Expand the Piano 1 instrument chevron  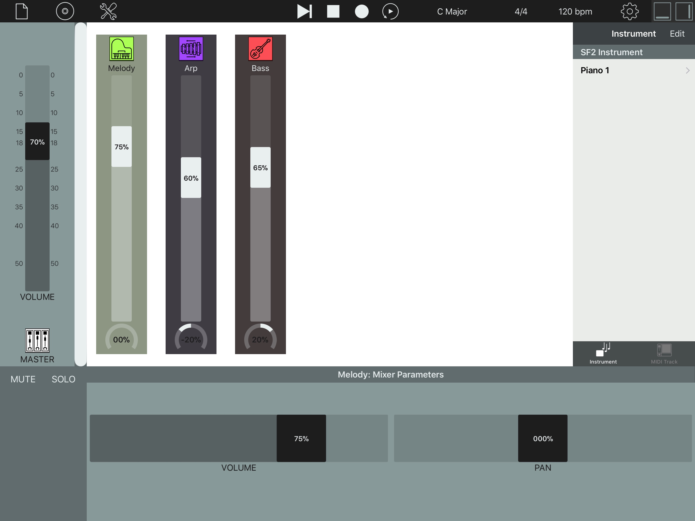pos(687,70)
